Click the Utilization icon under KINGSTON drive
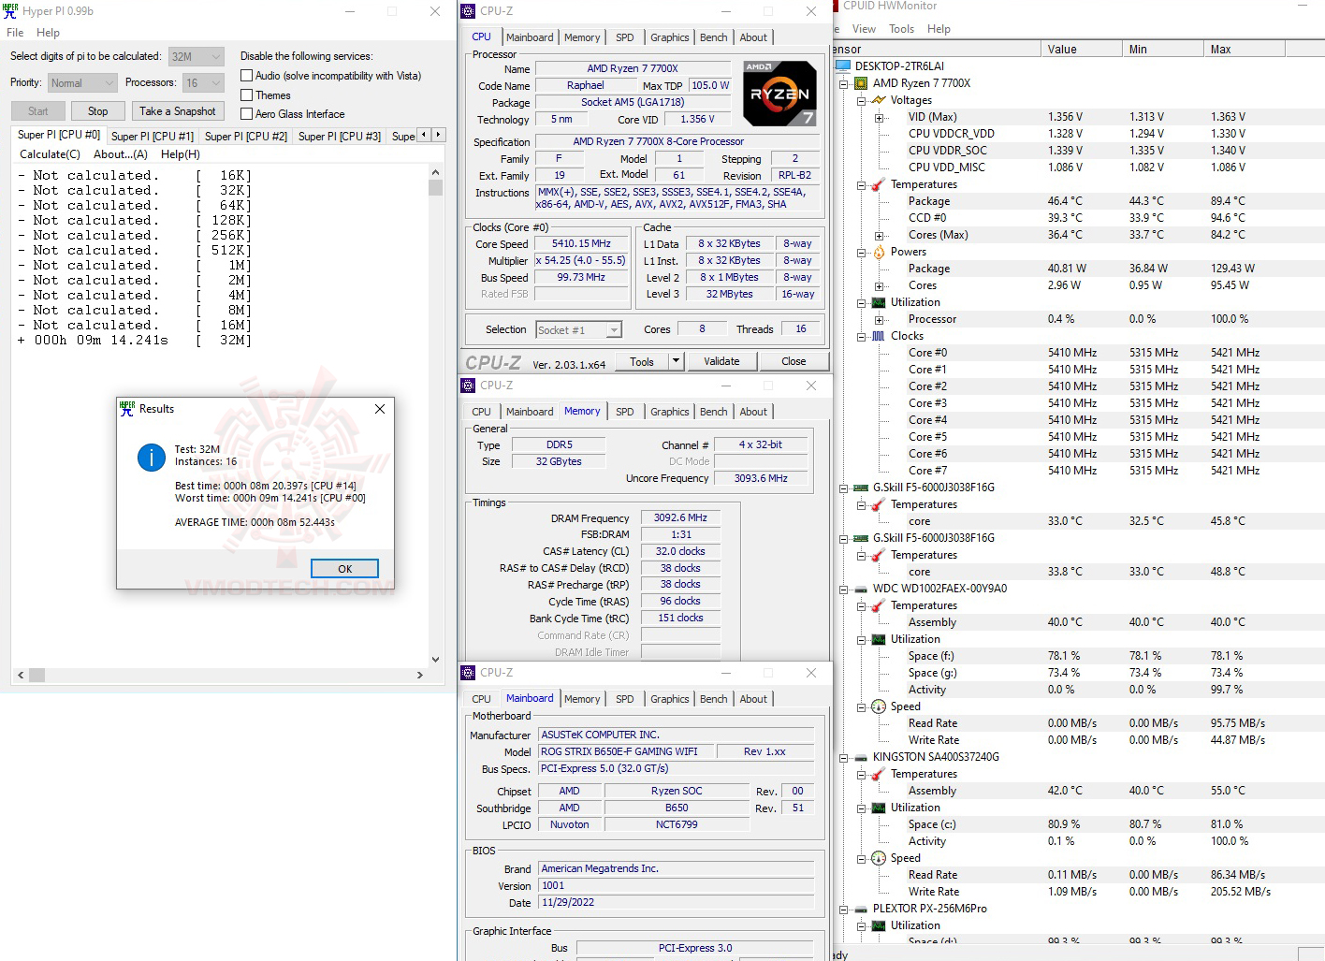 tap(879, 808)
